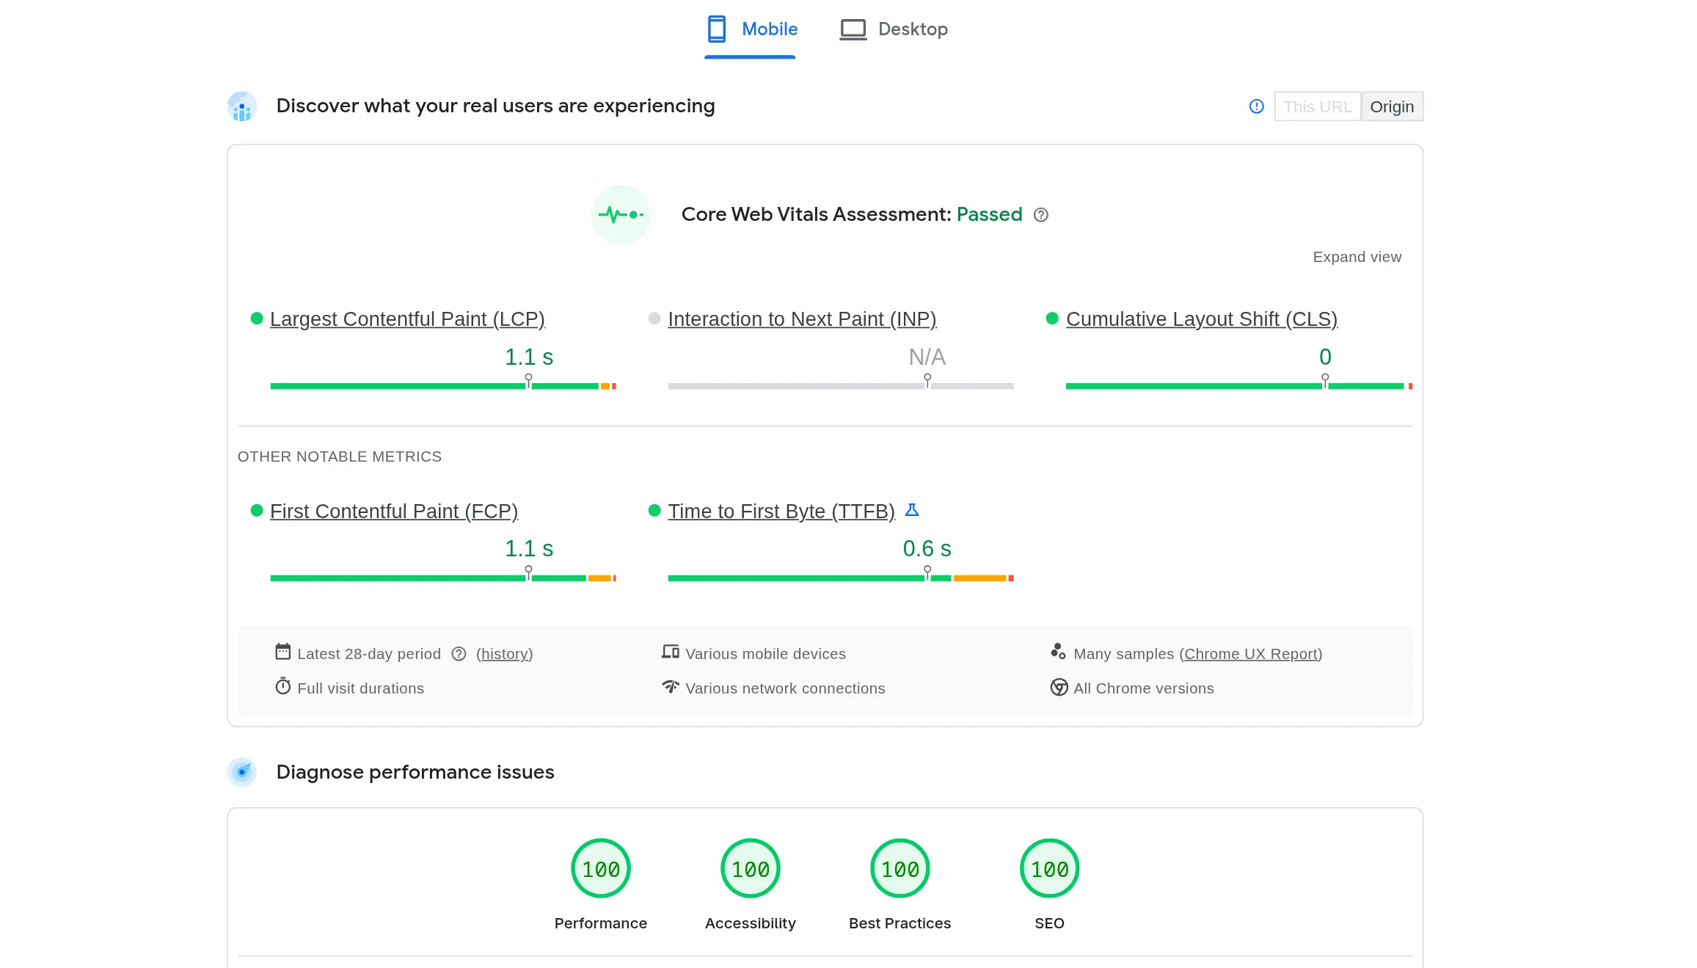Click the samples icon by Many samples

pyautogui.click(x=1058, y=652)
